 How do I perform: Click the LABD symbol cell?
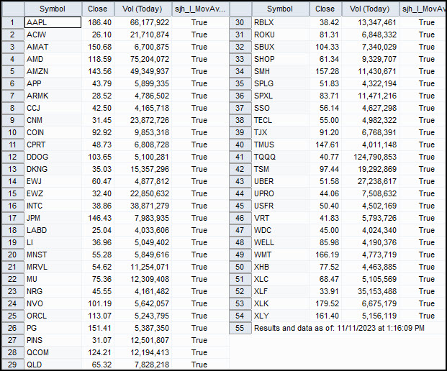(53, 230)
